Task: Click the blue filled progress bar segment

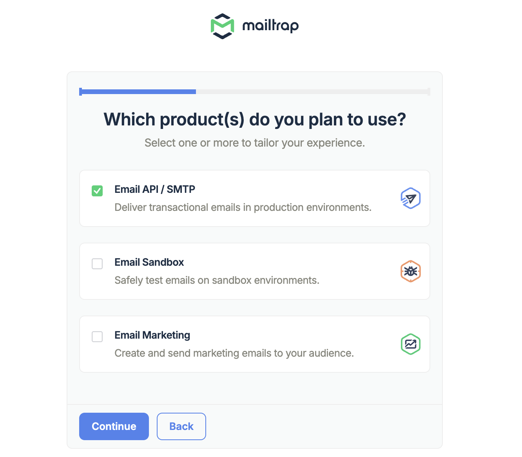Action: tap(138, 92)
